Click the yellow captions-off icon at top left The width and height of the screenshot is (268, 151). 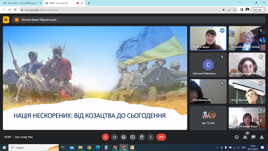click(x=6, y=20)
